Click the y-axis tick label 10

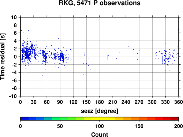click(x=14, y=17)
